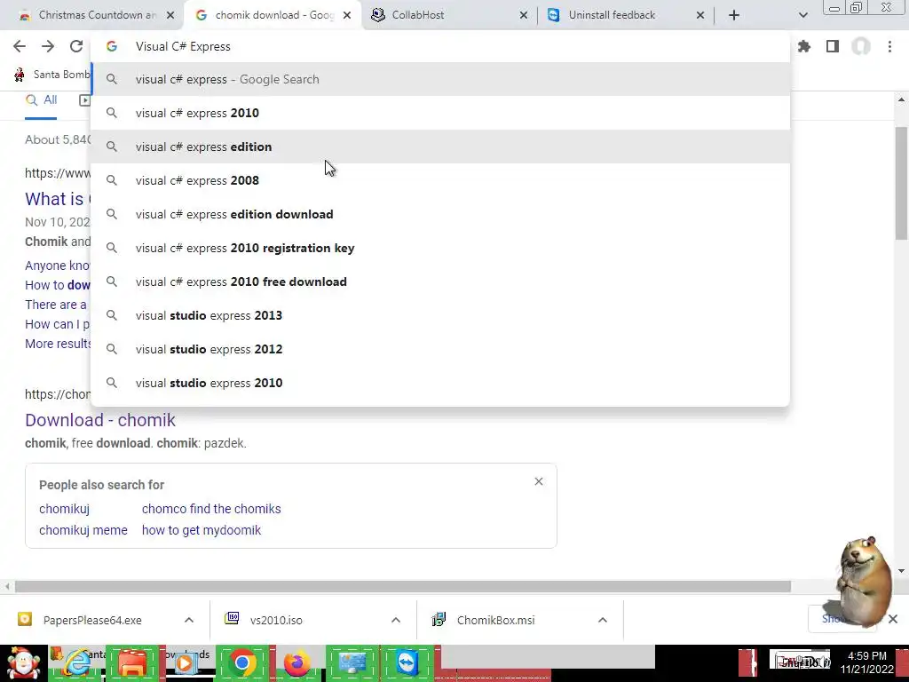Click the address bar text field
The height and width of the screenshot is (682, 909).
point(440,46)
